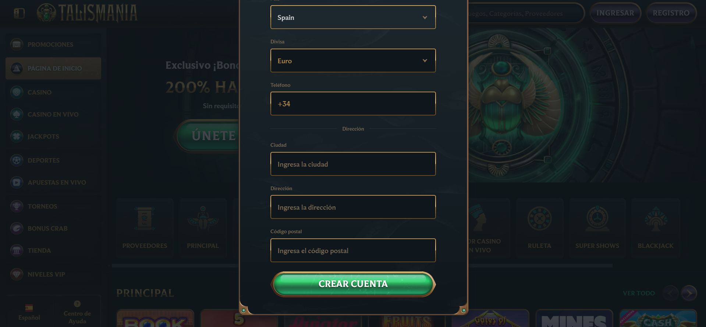
Task: Expand the Euro currency dropdown
Action: 353,61
